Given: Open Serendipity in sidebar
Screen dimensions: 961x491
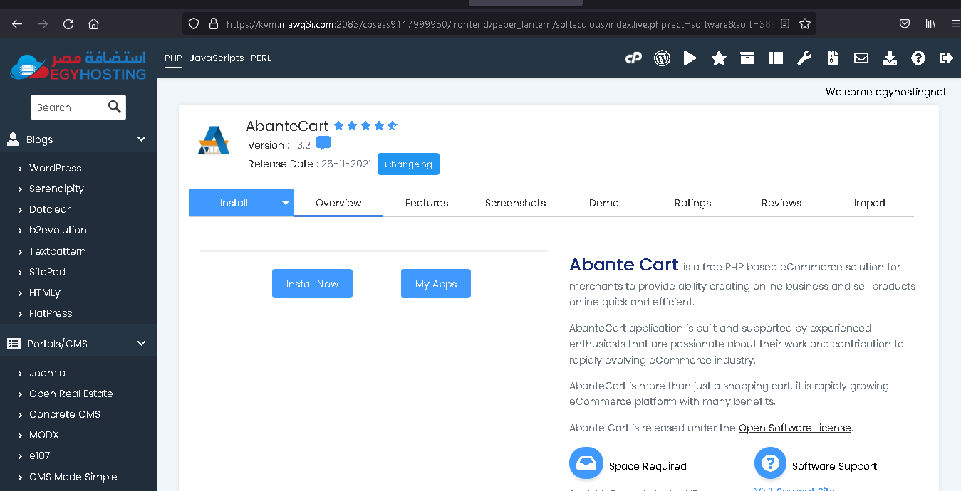Looking at the screenshot, I should click(56, 189).
